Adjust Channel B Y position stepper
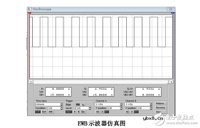The image size is (200, 128). click(x=151, y=108)
